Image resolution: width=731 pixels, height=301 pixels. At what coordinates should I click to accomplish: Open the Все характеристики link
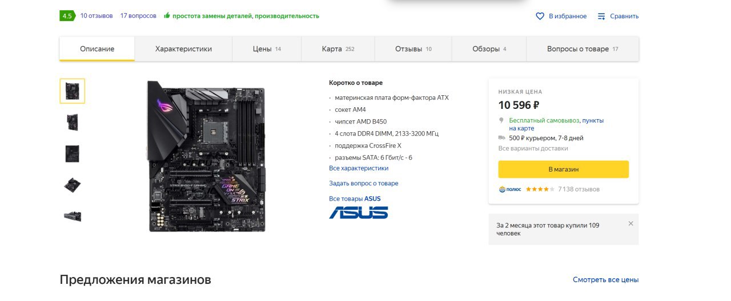coord(359,168)
